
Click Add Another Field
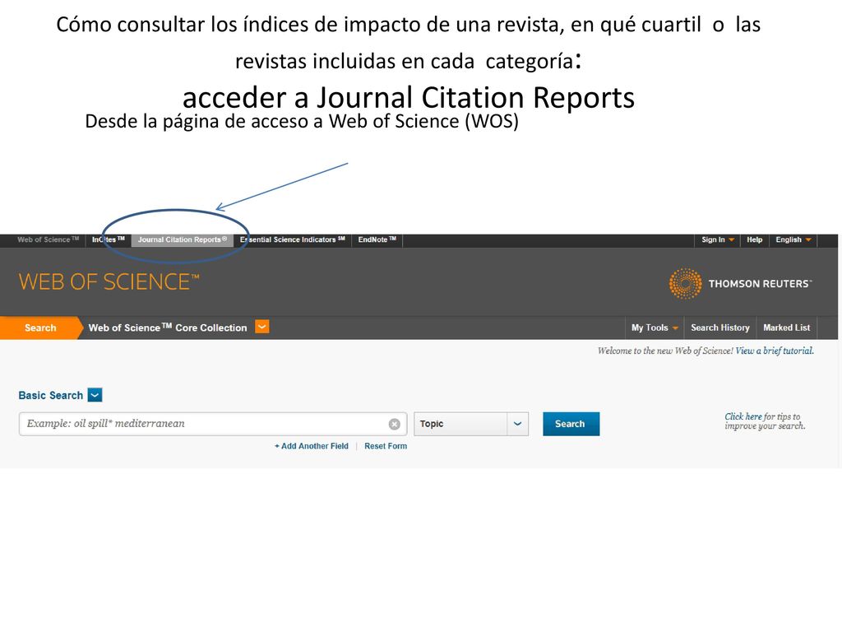point(312,446)
